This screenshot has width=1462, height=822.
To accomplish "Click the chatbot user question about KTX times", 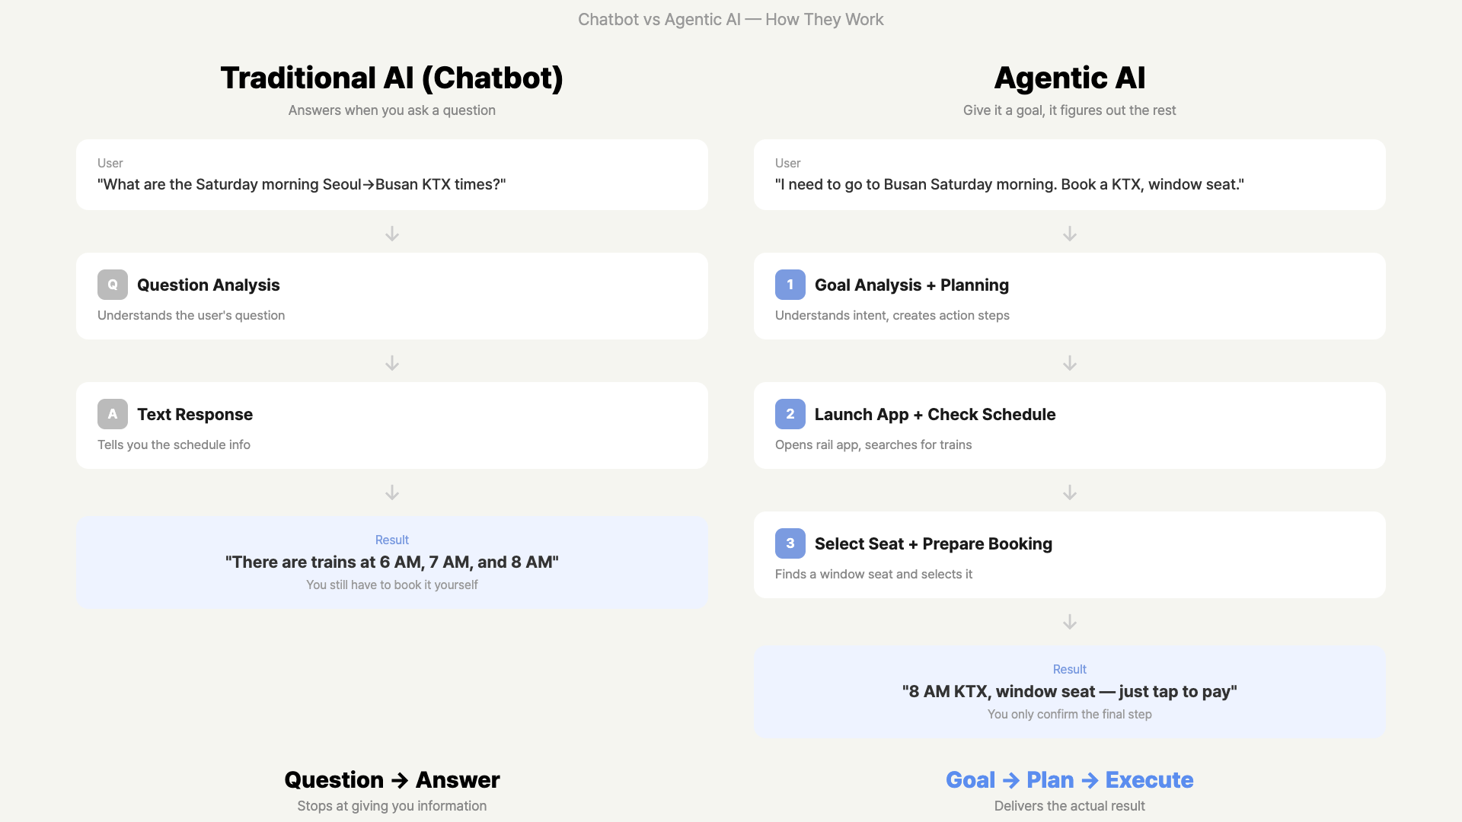I will tap(302, 184).
